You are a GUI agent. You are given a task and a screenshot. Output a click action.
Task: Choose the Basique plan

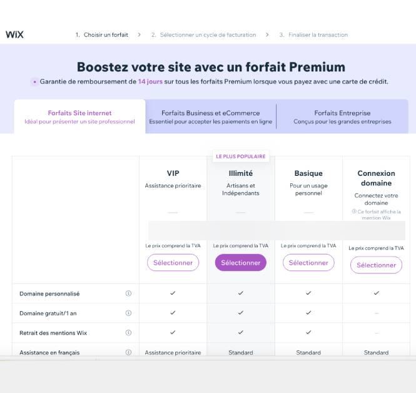click(x=308, y=263)
